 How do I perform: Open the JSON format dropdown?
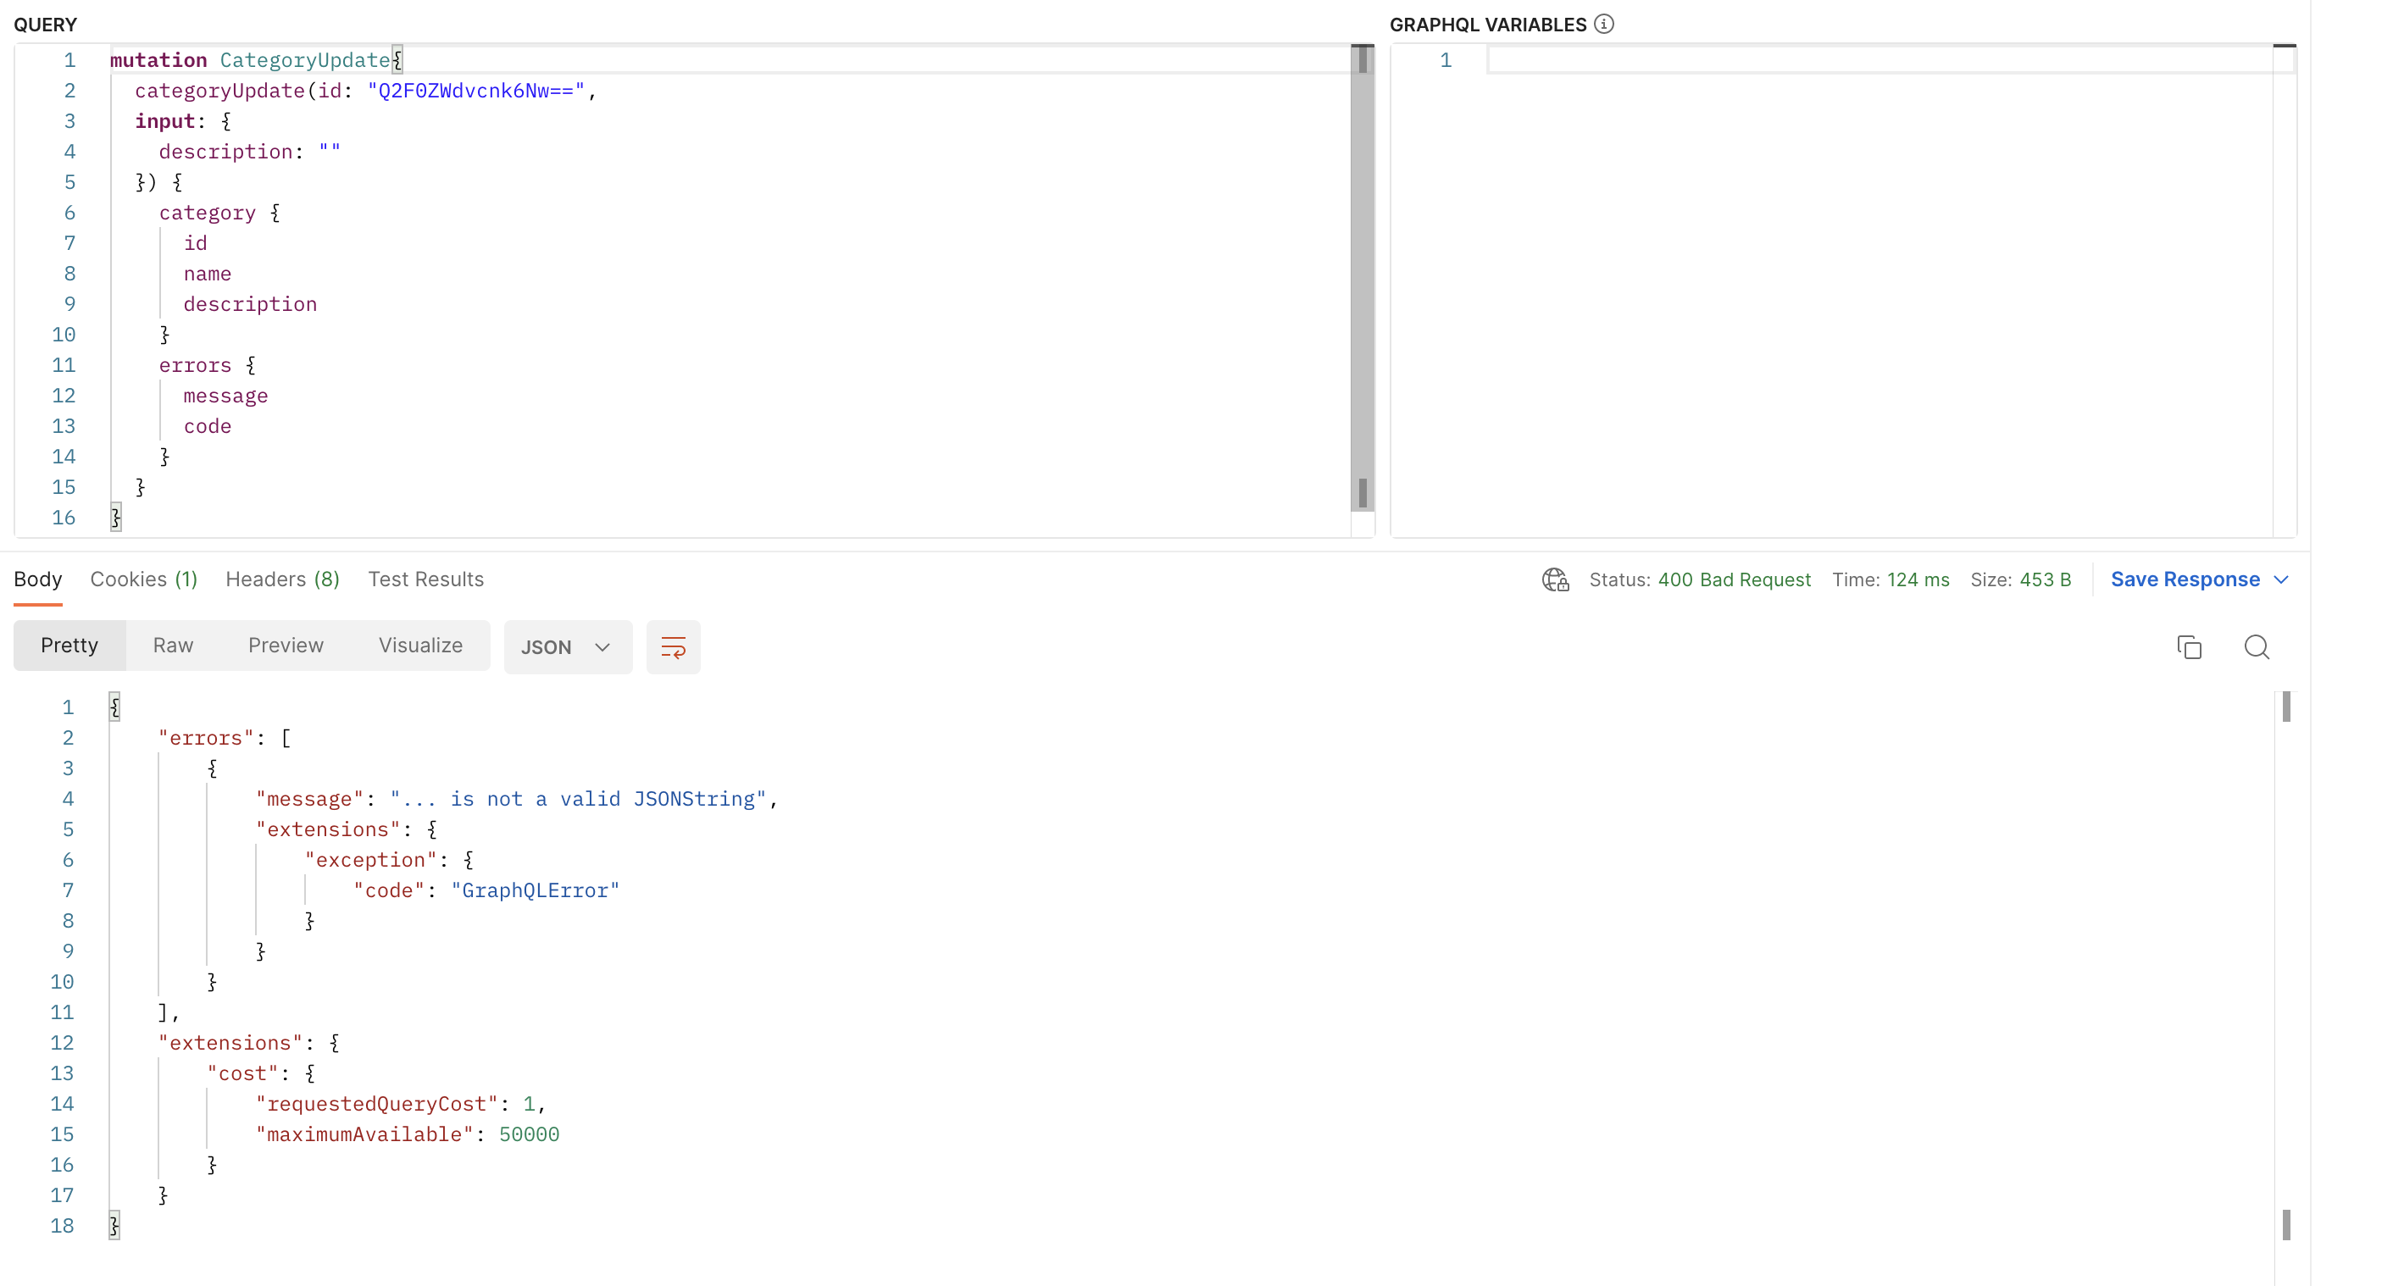(x=567, y=646)
